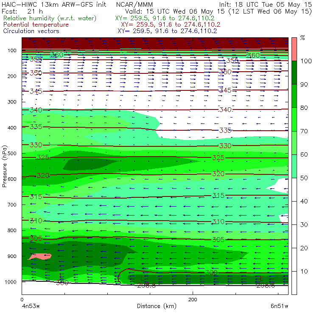
Task: Click the "Pressure (hPa)" axis title
Action: point(5,166)
